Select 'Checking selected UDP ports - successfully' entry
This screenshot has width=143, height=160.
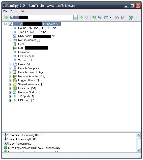[34, 148]
